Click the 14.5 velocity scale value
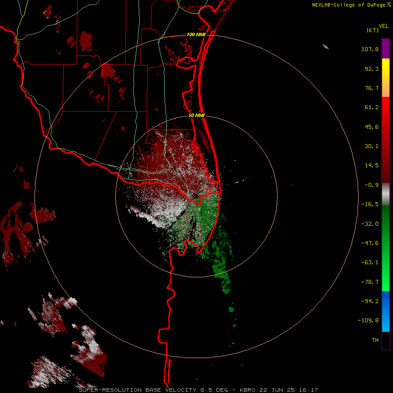 (372, 165)
